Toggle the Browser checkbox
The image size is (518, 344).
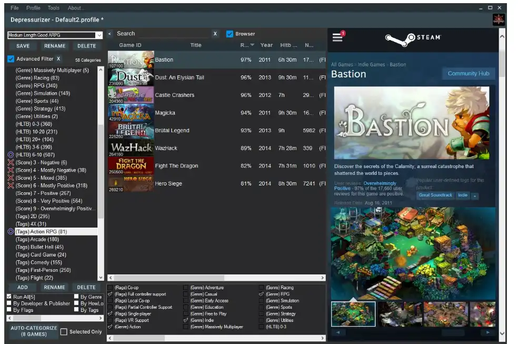click(x=230, y=34)
